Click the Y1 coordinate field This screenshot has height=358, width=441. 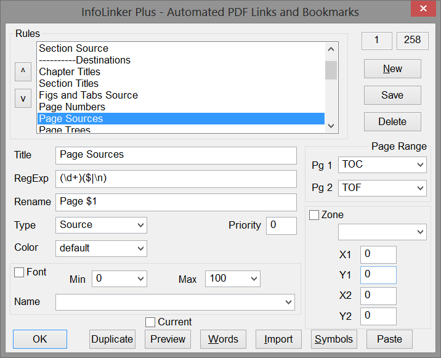[x=378, y=275]
